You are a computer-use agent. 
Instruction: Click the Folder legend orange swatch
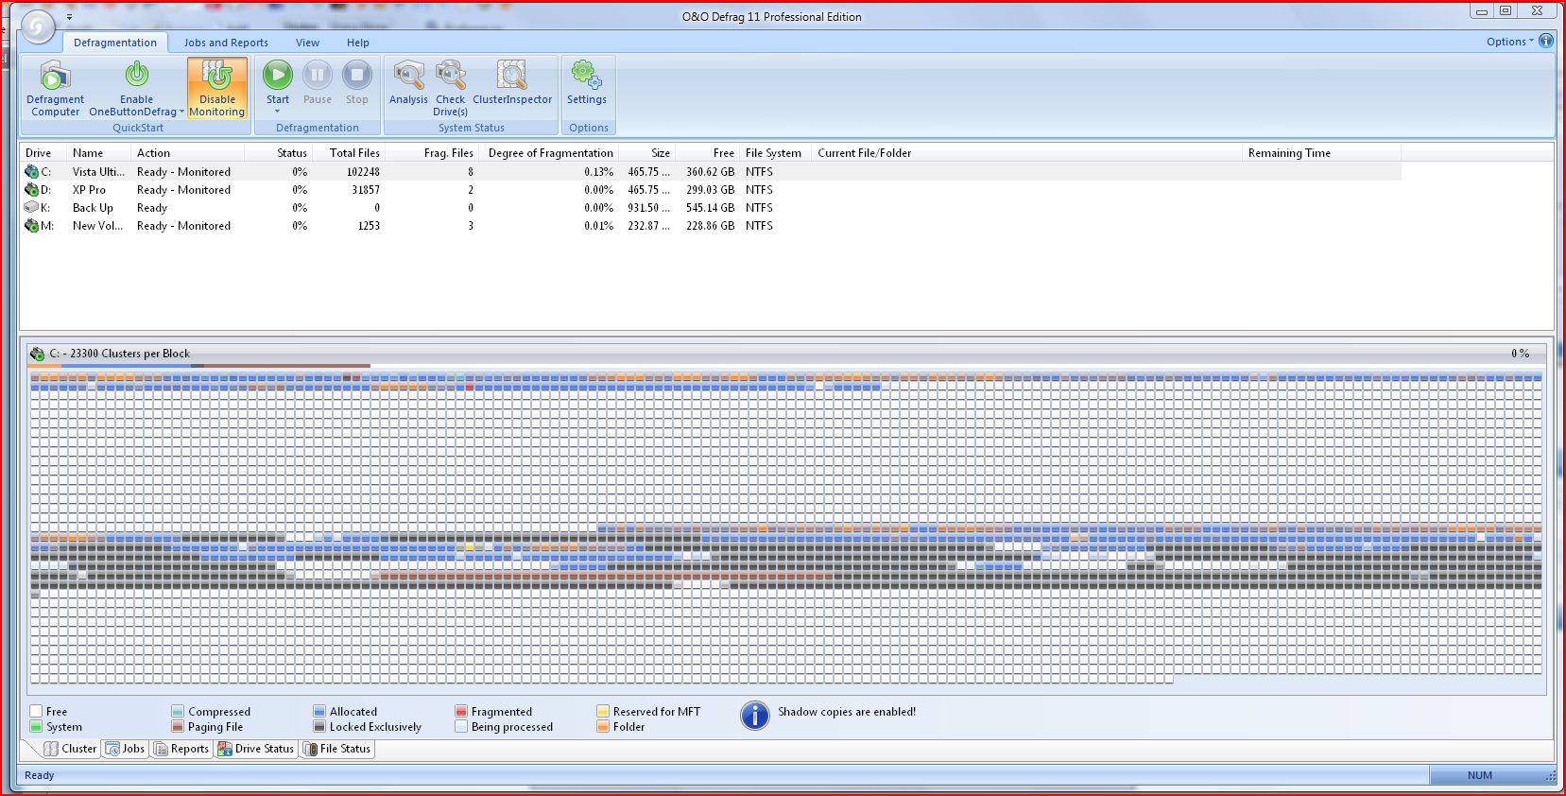[603, 726]
